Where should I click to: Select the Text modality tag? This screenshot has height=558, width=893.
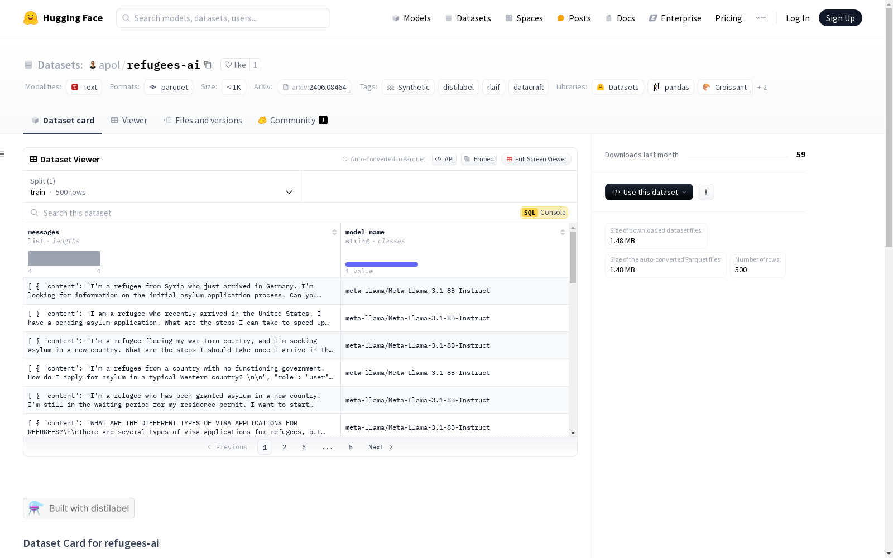tap(84, 87)
